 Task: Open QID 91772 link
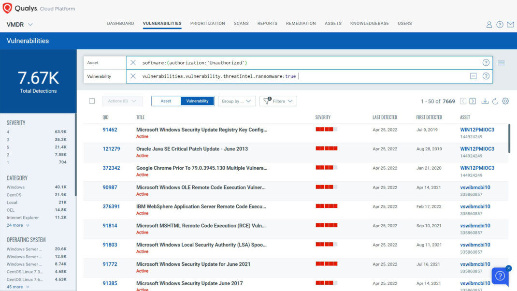(110, 264)
